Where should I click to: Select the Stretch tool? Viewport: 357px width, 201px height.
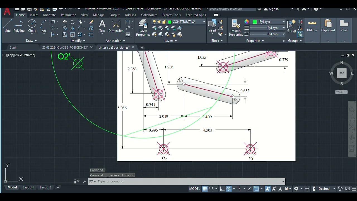(x=65, y=35)
